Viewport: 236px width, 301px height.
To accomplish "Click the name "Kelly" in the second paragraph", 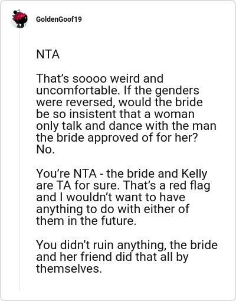I will point(194,174).
